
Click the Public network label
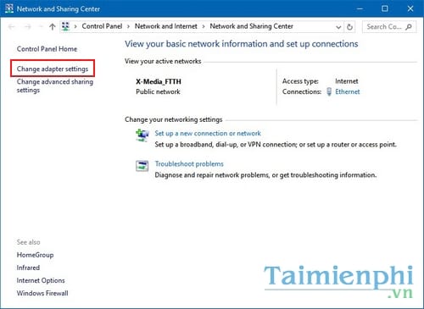point(158,91)
